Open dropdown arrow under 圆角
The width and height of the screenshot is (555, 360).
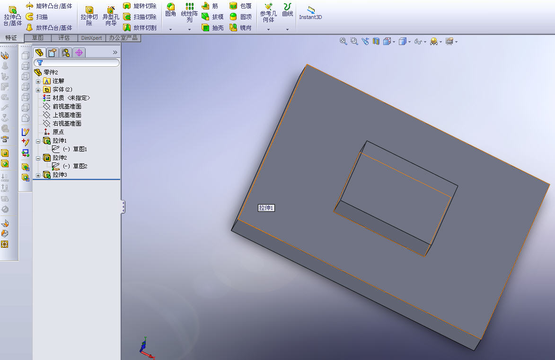(x=171, y=29)
